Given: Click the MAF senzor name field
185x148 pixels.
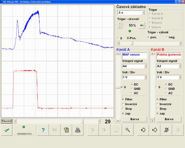Looking at the screenshot, I should (x=134, y=54).
